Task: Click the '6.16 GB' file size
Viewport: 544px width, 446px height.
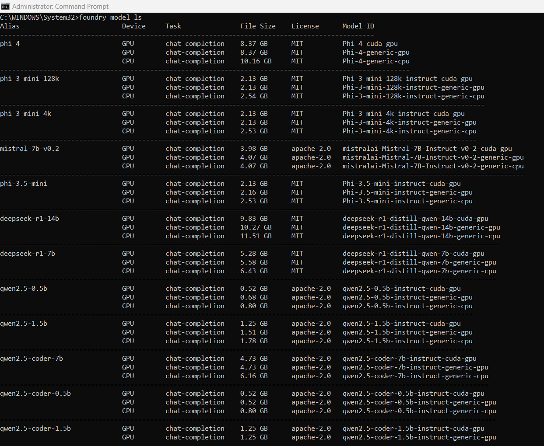Action: click(x=254, y=376)
